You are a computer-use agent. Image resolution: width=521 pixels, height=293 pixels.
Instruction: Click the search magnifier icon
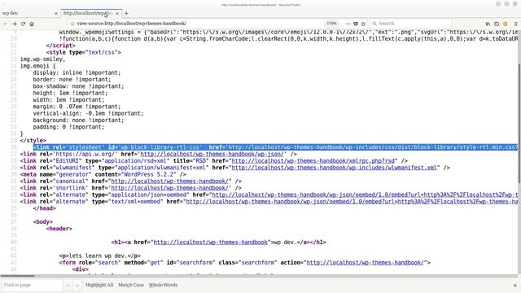[x=374, y=24]
